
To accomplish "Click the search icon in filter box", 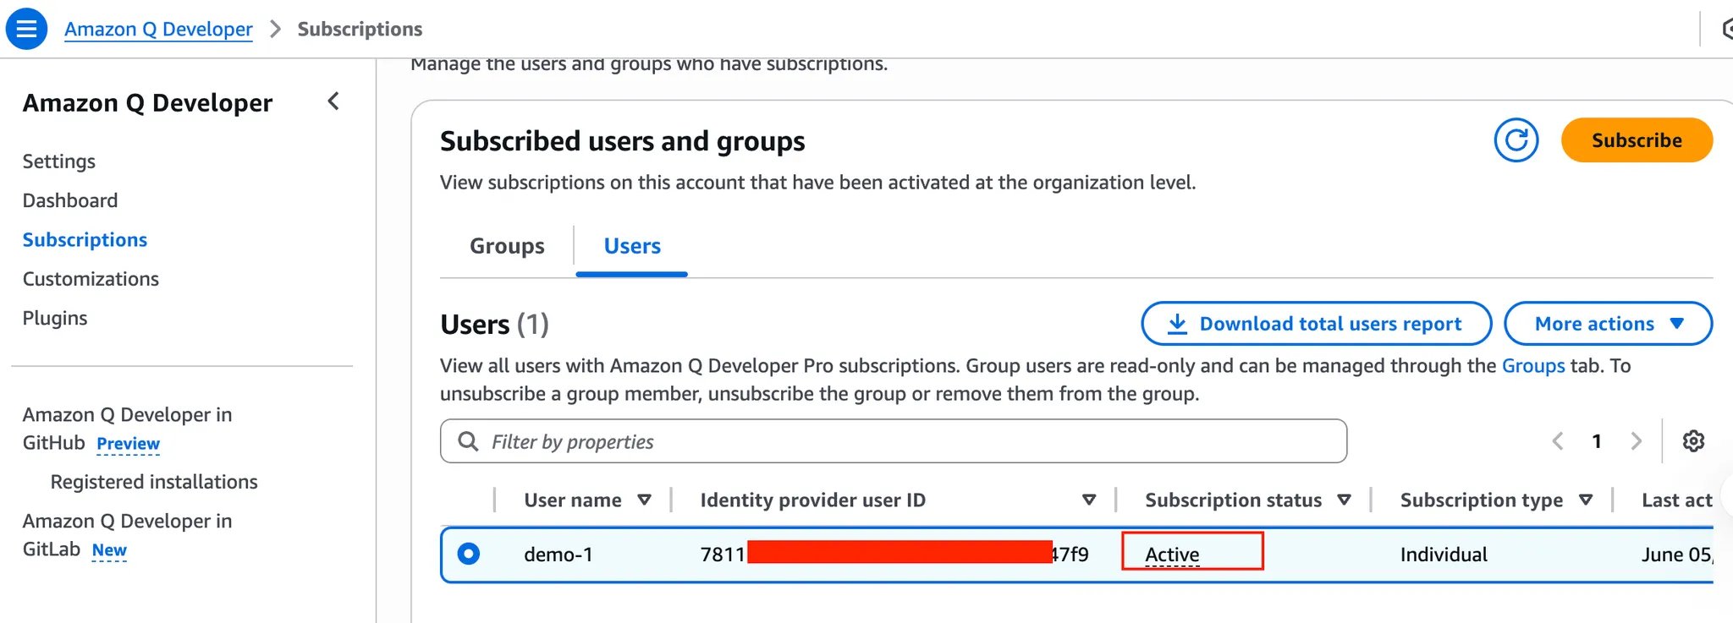I will [468, 441].
